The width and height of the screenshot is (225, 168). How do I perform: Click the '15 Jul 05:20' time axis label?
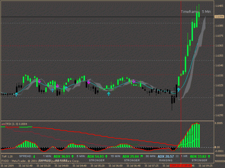[x=98, y=166]
